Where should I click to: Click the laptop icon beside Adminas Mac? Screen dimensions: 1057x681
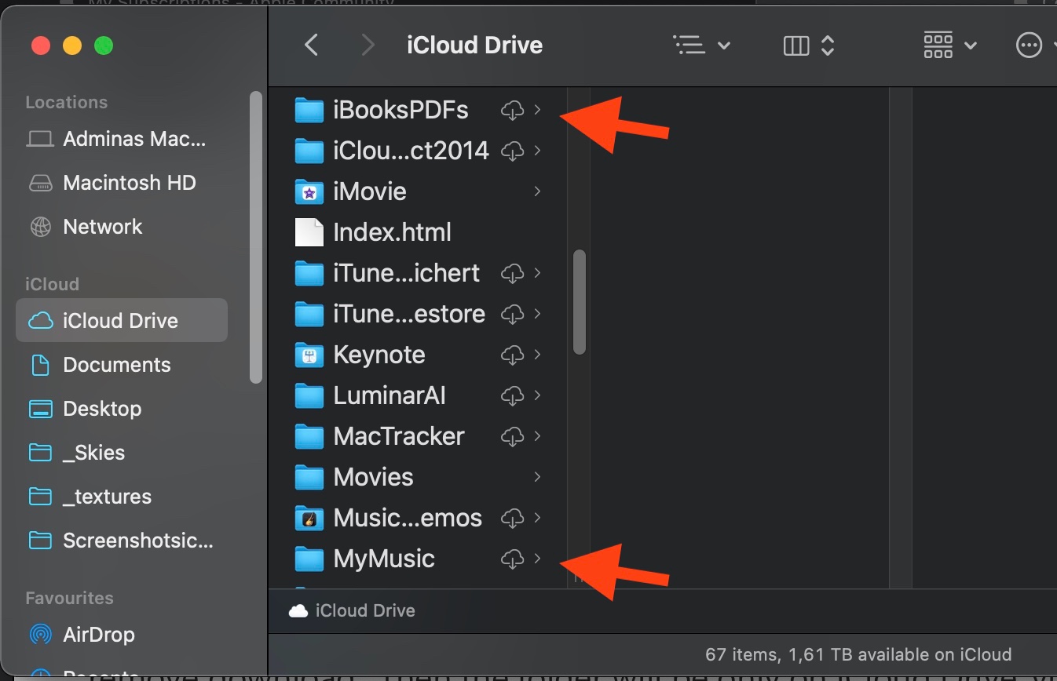(x=40, y=140)
